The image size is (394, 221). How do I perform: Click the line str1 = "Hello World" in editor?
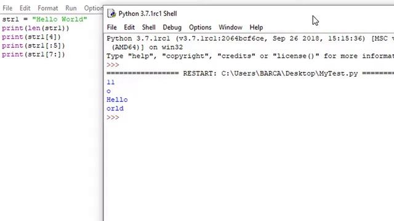click(44, 19)
